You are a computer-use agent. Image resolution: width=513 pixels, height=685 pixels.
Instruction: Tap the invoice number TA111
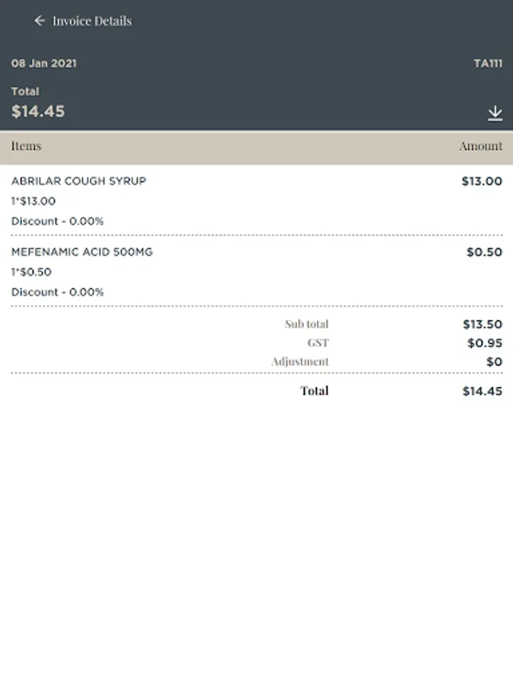[x=487, y=63]
